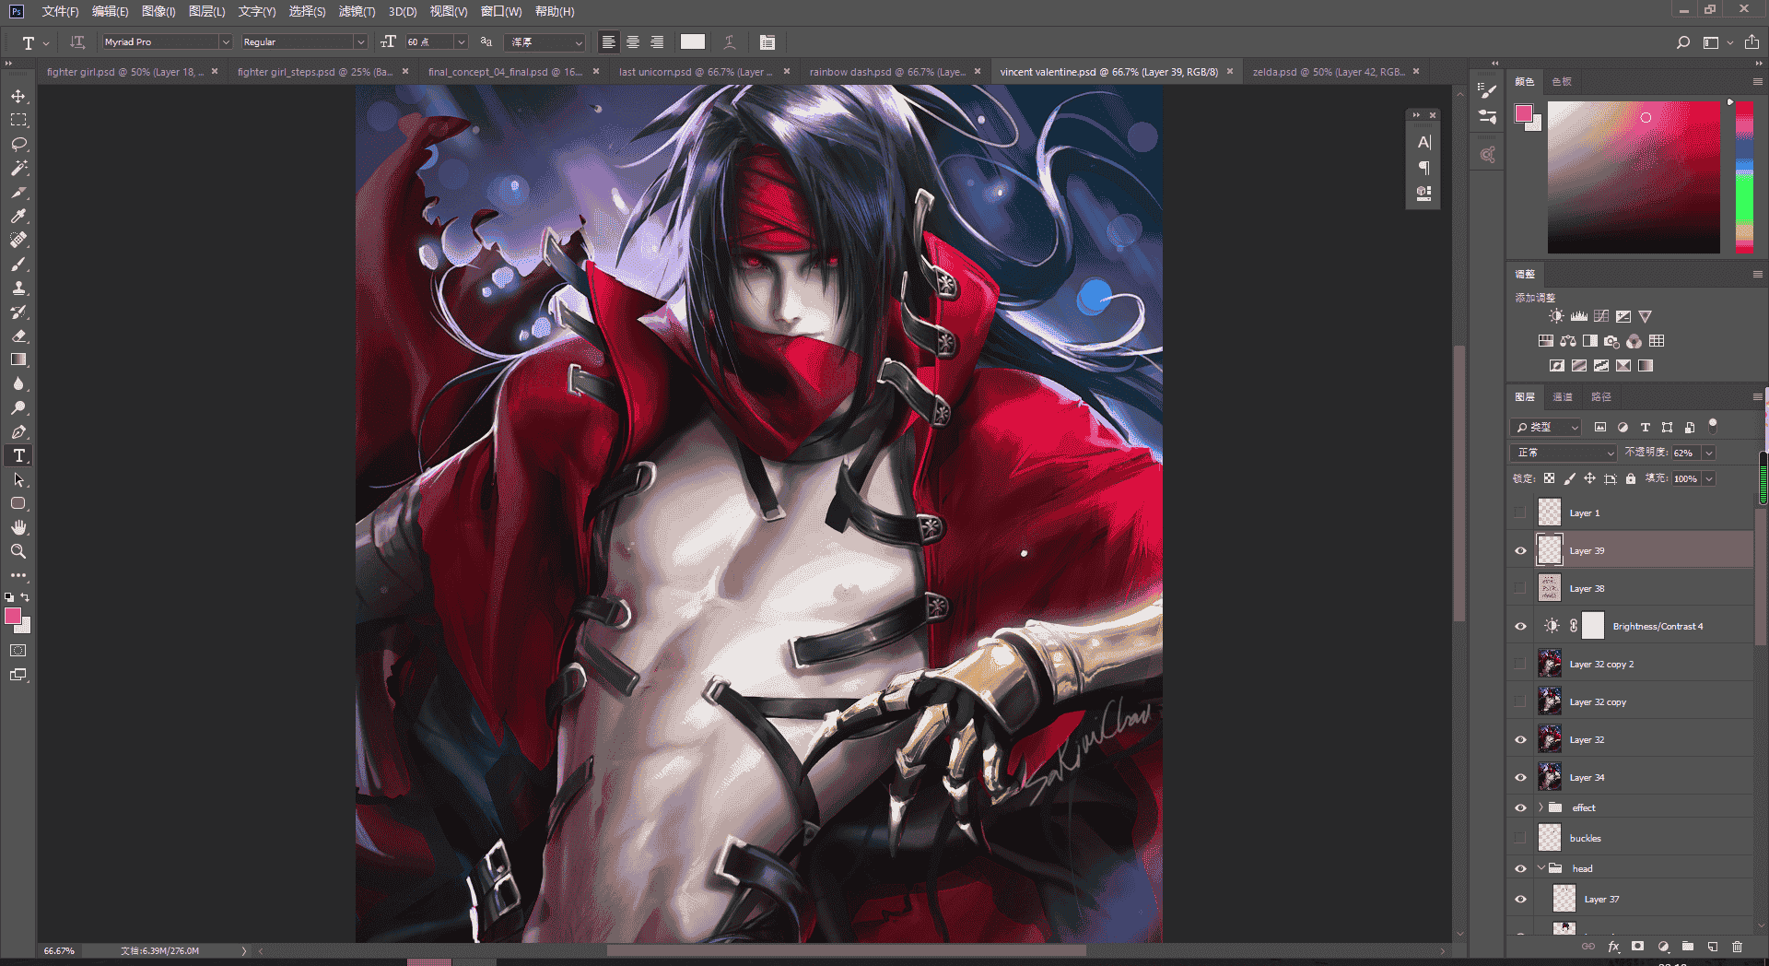Add Brightness/Contrast adjustment from Adjustments panel
Viewport: 1769px width, 966px height.
click(x=1556, y=316)
